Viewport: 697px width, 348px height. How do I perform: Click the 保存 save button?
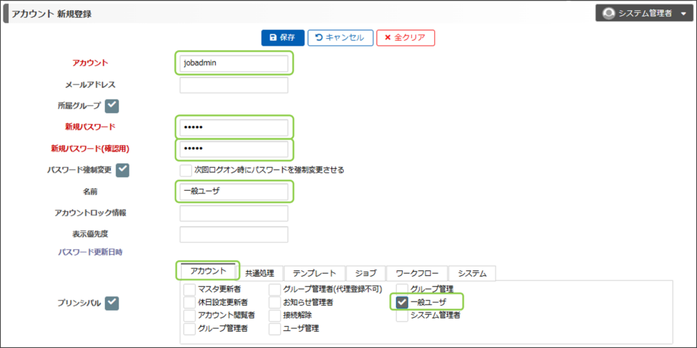pos(282,37)
